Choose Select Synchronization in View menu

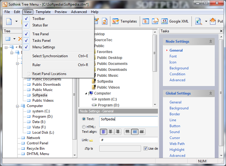pyautogui.click(x=58, y=56)
